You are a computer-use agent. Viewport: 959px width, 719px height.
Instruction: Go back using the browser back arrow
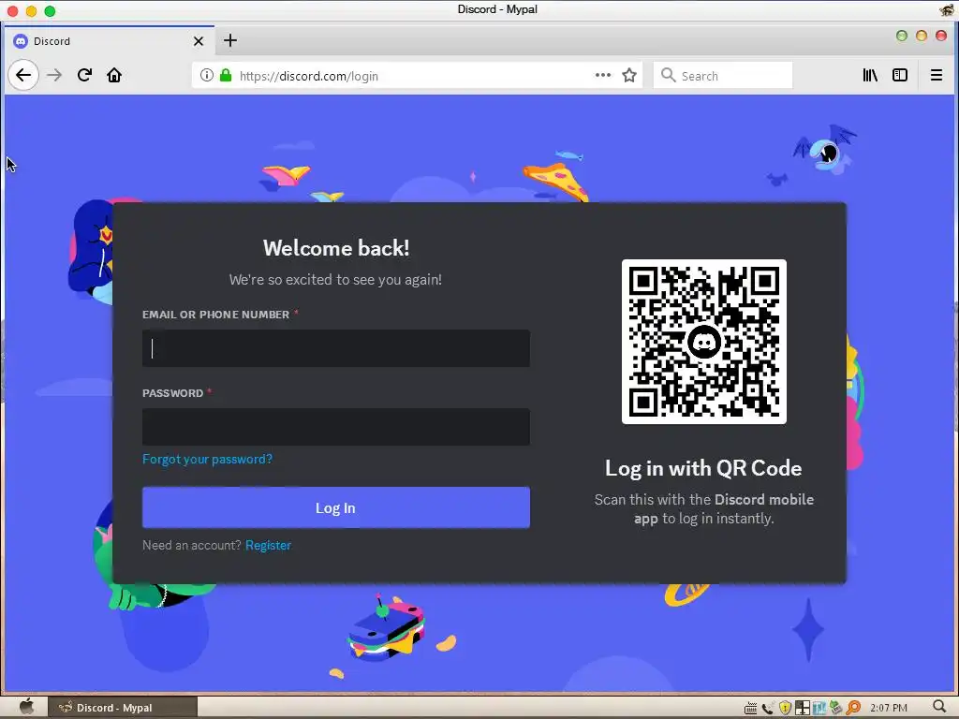pyautogui.click(x=23, y=75)
